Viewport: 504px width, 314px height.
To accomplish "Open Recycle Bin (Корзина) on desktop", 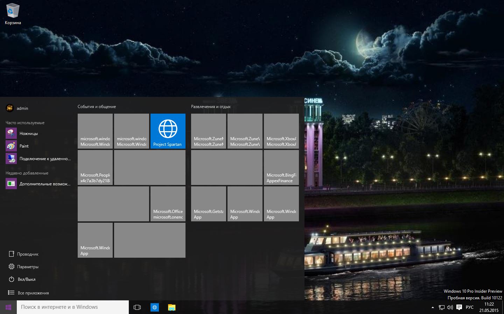I will [13, 14].
